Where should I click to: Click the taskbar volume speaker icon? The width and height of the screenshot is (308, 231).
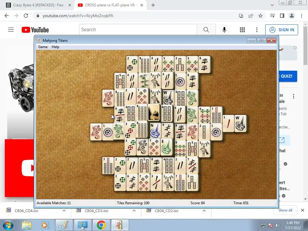click(278, 225)
